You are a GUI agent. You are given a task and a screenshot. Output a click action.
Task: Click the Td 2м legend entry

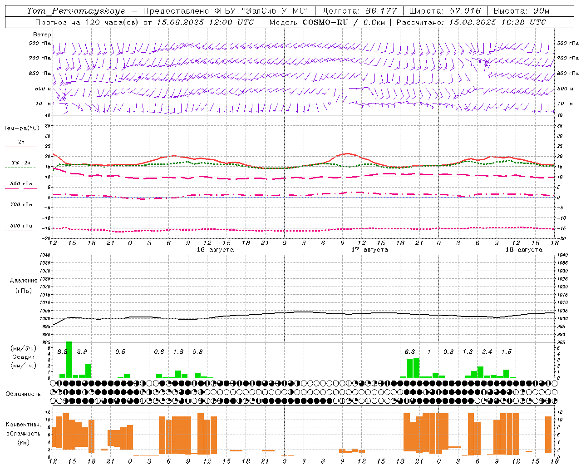21,163
